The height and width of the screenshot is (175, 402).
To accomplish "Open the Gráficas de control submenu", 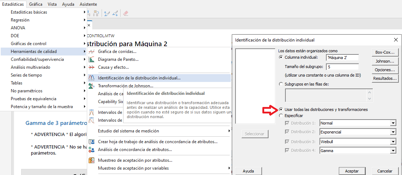I will point(29,44).
